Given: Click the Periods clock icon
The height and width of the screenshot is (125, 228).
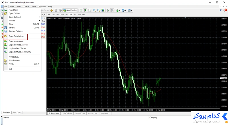Looking at the screenshot, I should [123, 10].
